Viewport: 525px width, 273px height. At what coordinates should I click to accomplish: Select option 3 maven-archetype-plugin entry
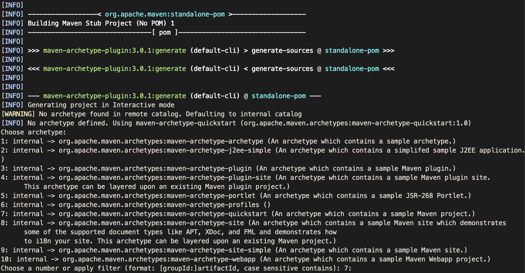click(155, 169)
